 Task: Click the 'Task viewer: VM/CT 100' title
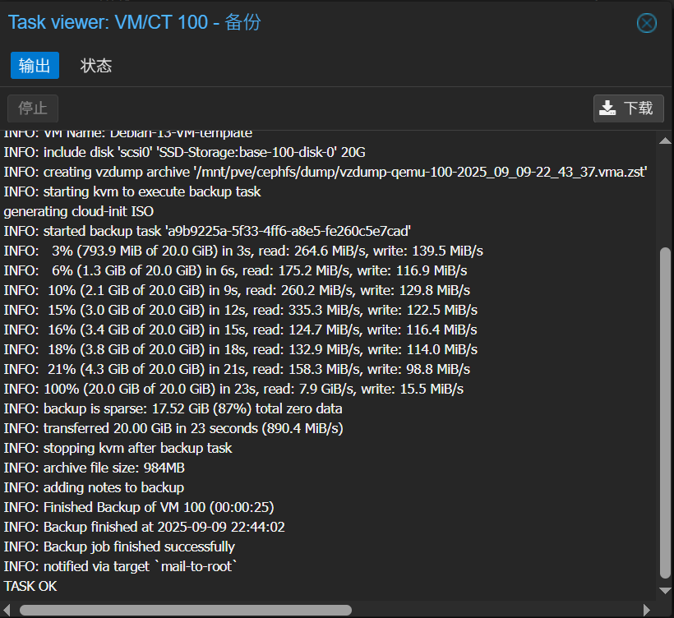pyautogui.click(x=134, y=23)
